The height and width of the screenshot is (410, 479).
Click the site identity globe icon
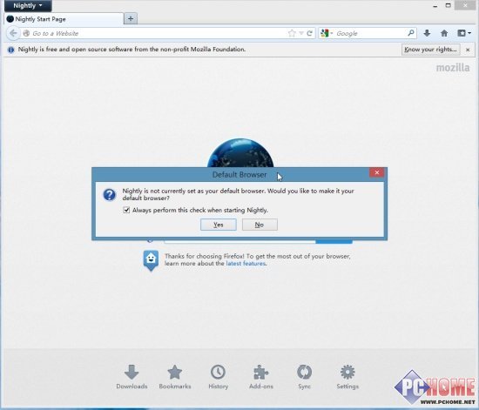[x=27, y=33]
